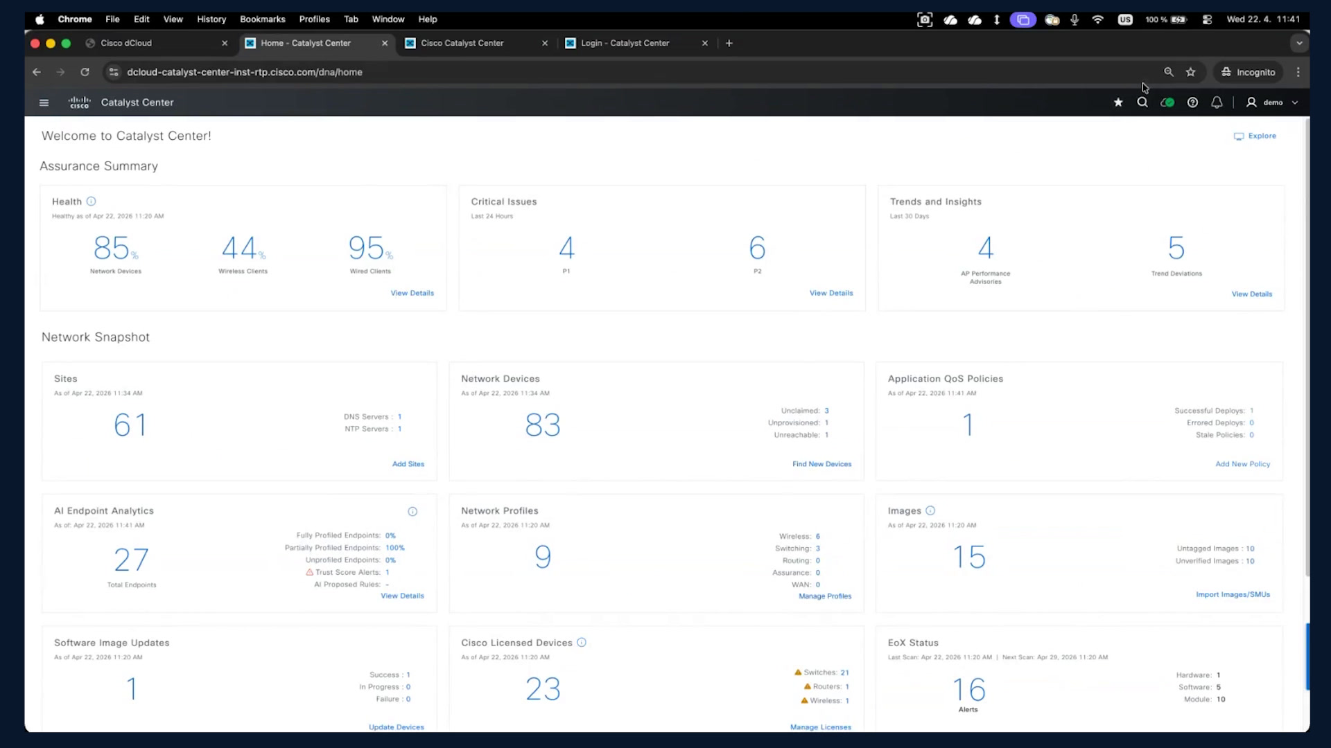Open the Chrome tab search chevron

tap(1299, 43)
